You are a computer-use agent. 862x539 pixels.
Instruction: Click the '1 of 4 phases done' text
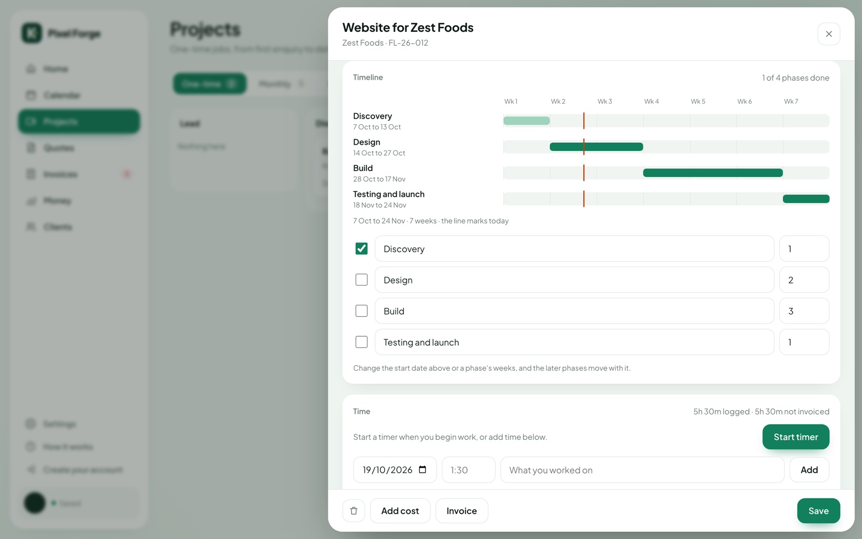(x=795, y=78)
